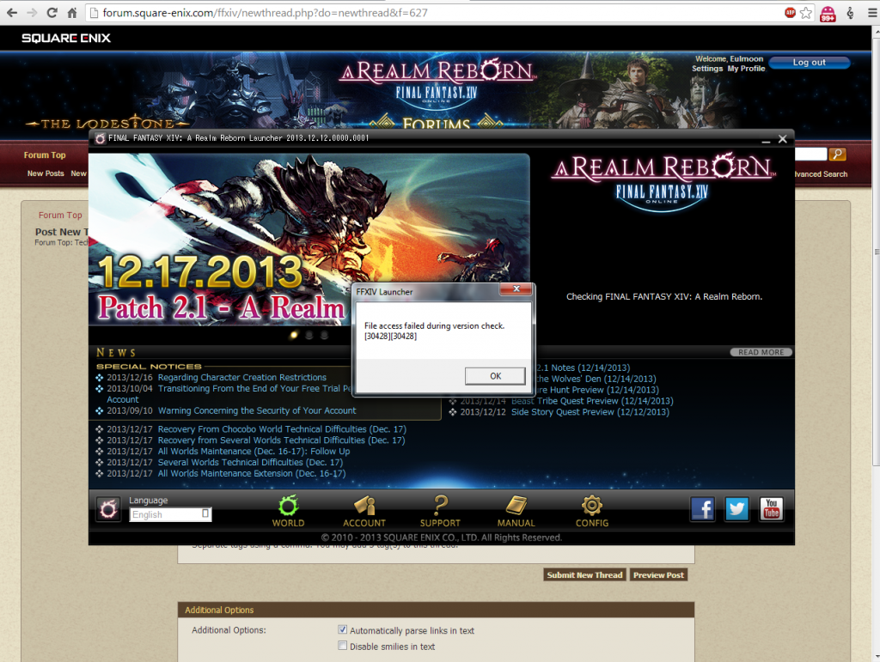Click Submit New Thread button
This screenshot has height=662, width=880.
pos(584,575)
